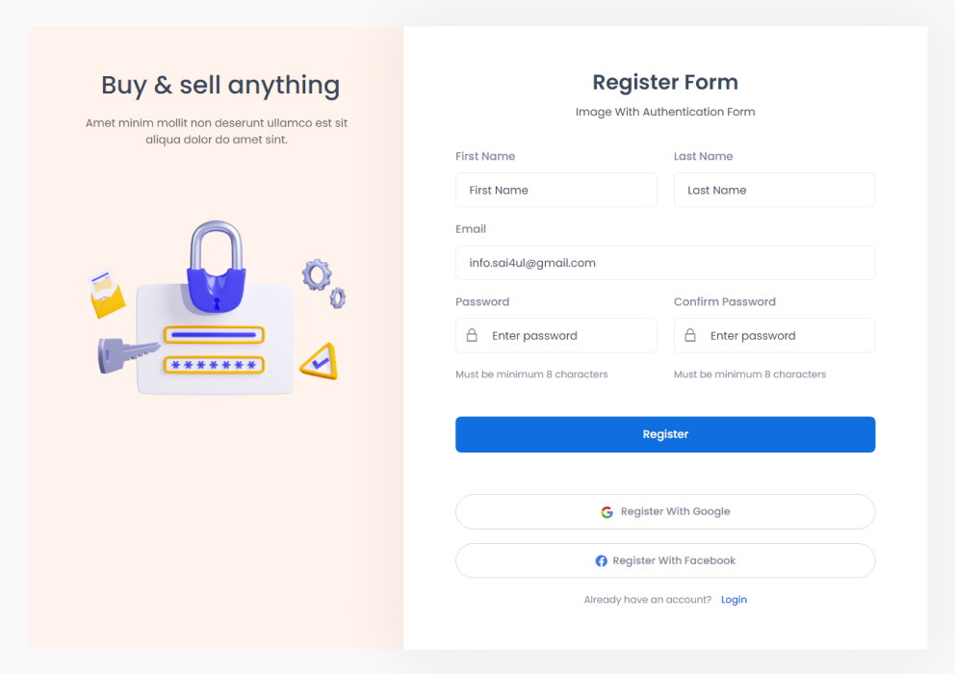Screen dimensions: 955x674
Task: Focus the First Name input field
Action: click(555, 191)
